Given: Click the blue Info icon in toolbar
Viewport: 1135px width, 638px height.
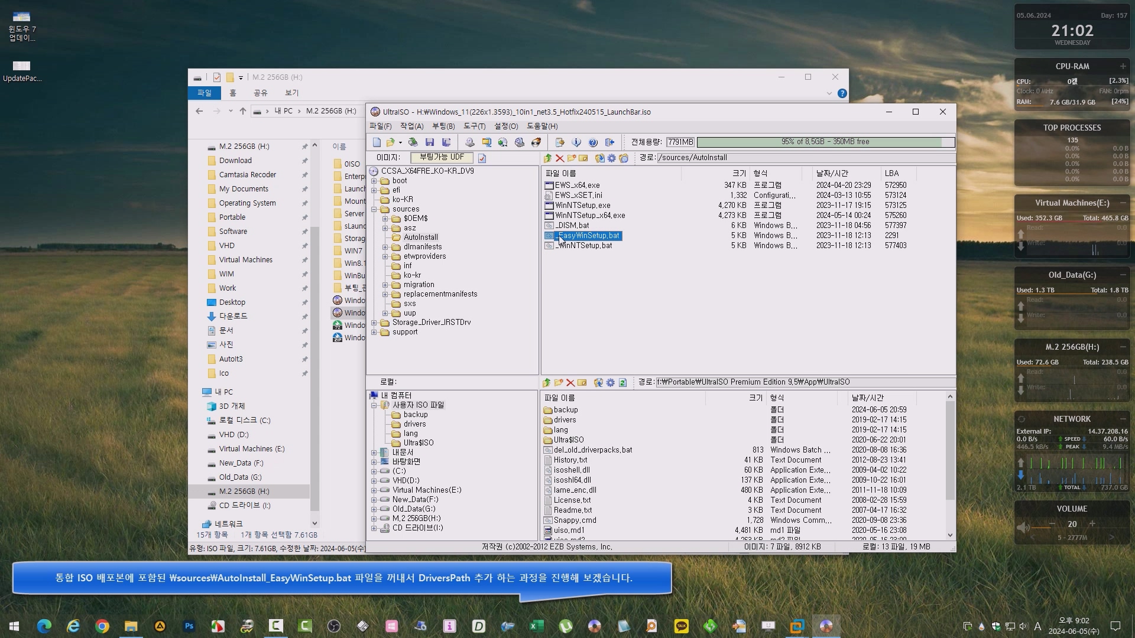Looking at the screenshot, I should (x=576, y=142).
